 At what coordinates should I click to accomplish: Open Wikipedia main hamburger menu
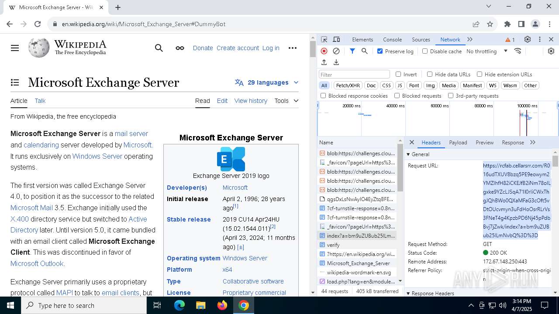[x=15, y=48]
